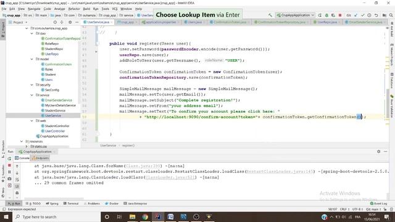Open Docker tool window button
The width and height of the screenshot is (395, 222).
click(112, 203)
